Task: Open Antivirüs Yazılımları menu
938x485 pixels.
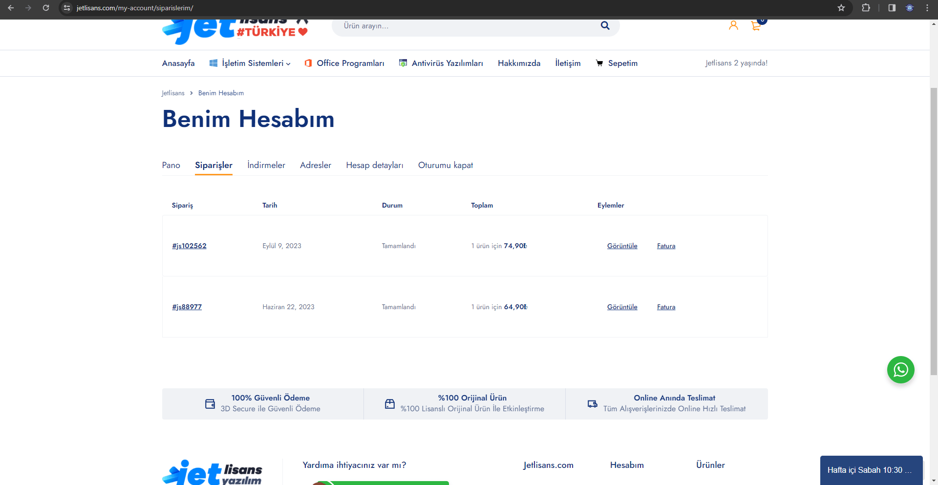Action: tap(441, 63)
